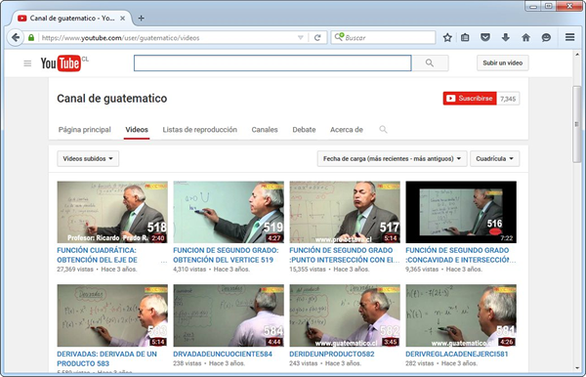Image resolution: width=586 pixels, height=377 pixels.
Task: Click the channel search magnifier icon
Action: pos(383,129)
